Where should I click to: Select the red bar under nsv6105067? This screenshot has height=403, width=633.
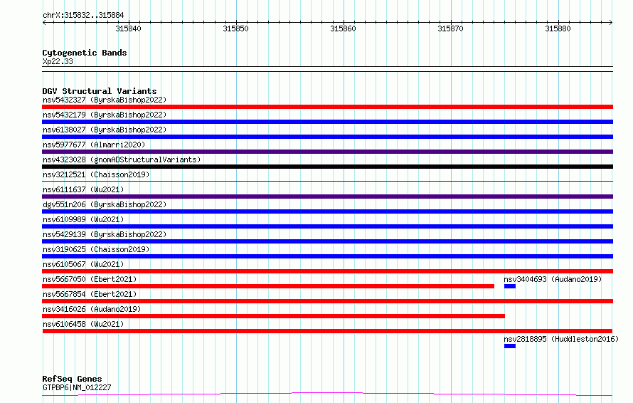point(327,271)
